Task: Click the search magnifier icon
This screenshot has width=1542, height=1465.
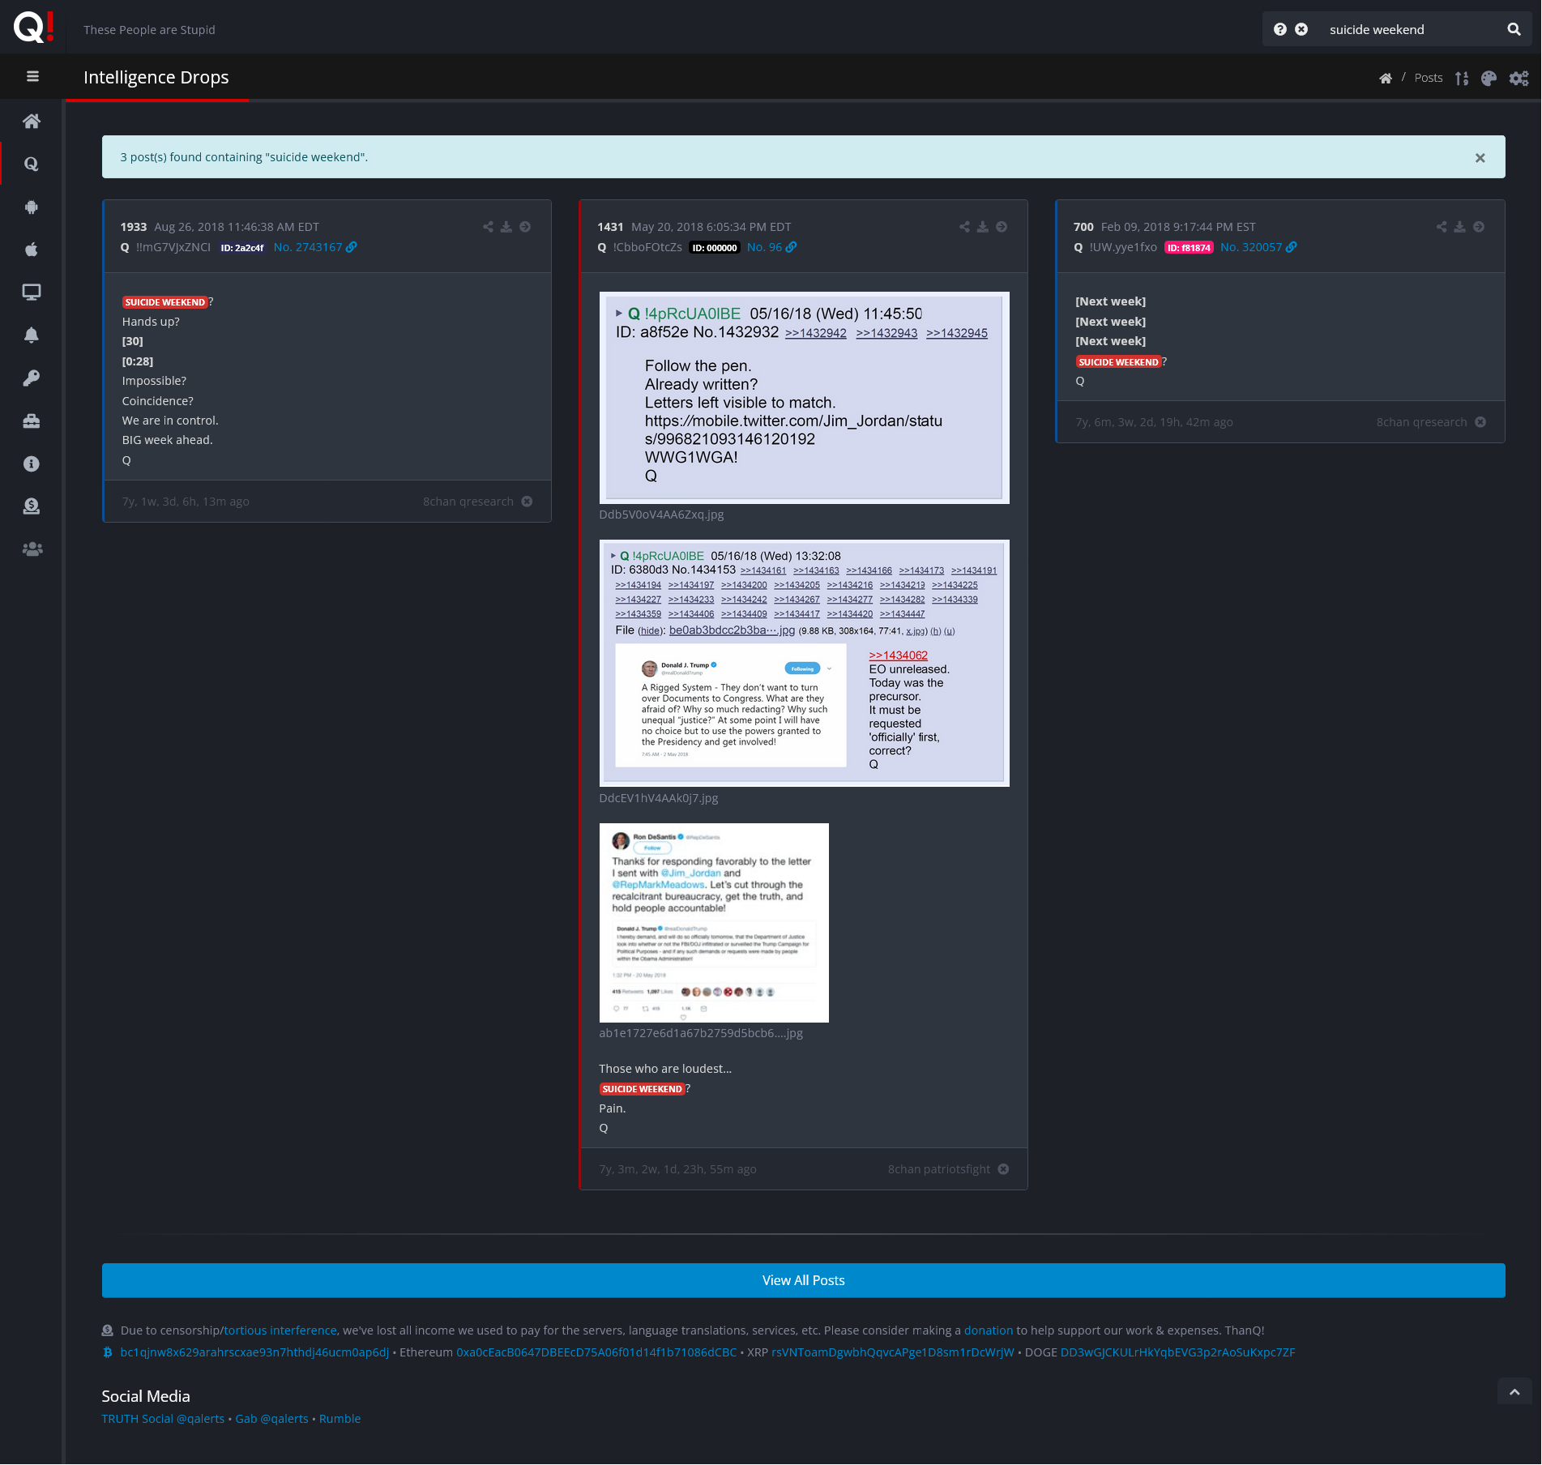Action: pyautogui.click(x=1514, y=29)
